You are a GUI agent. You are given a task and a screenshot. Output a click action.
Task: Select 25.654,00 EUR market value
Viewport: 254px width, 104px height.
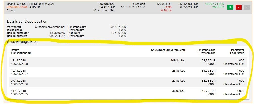(x=188, y=4)
